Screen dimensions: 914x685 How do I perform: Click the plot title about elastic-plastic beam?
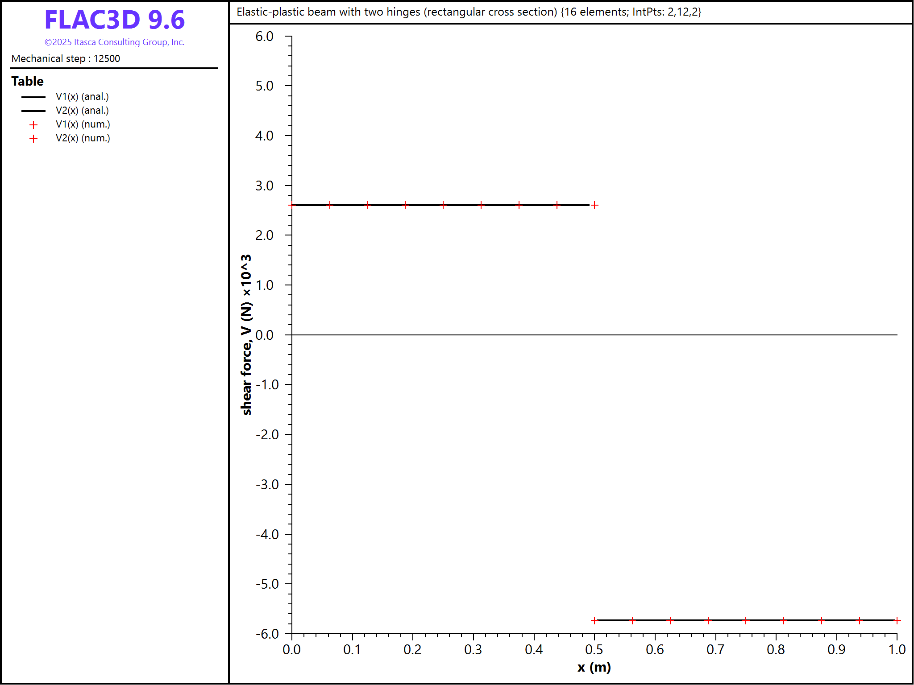point(469,12)
